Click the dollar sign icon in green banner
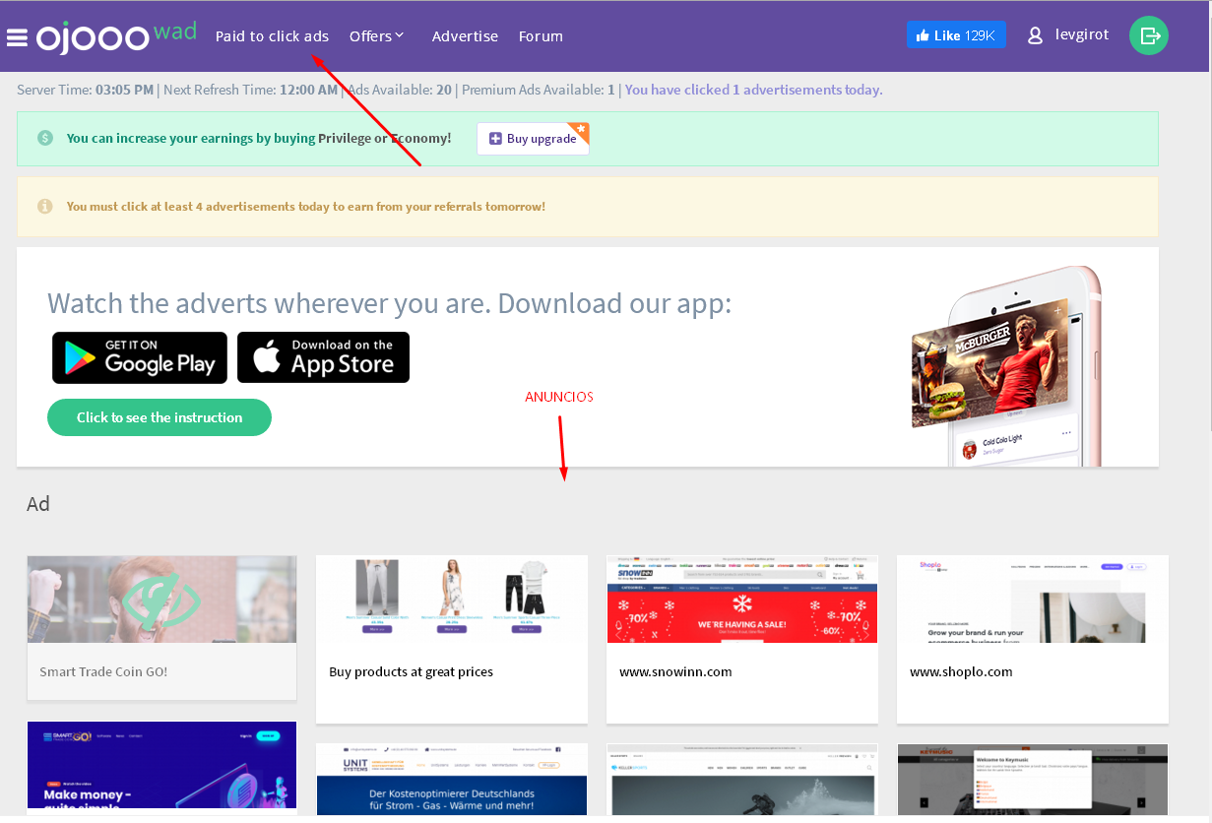This screenshot has width=1212, height=823. (x=45, y=139)
